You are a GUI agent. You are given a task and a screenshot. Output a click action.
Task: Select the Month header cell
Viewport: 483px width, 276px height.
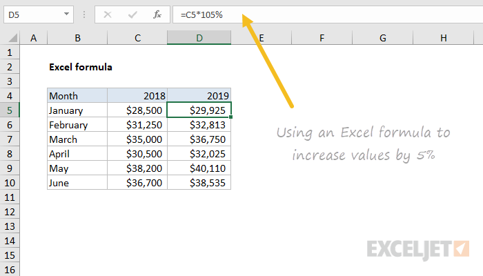click(x=77, y=96)
